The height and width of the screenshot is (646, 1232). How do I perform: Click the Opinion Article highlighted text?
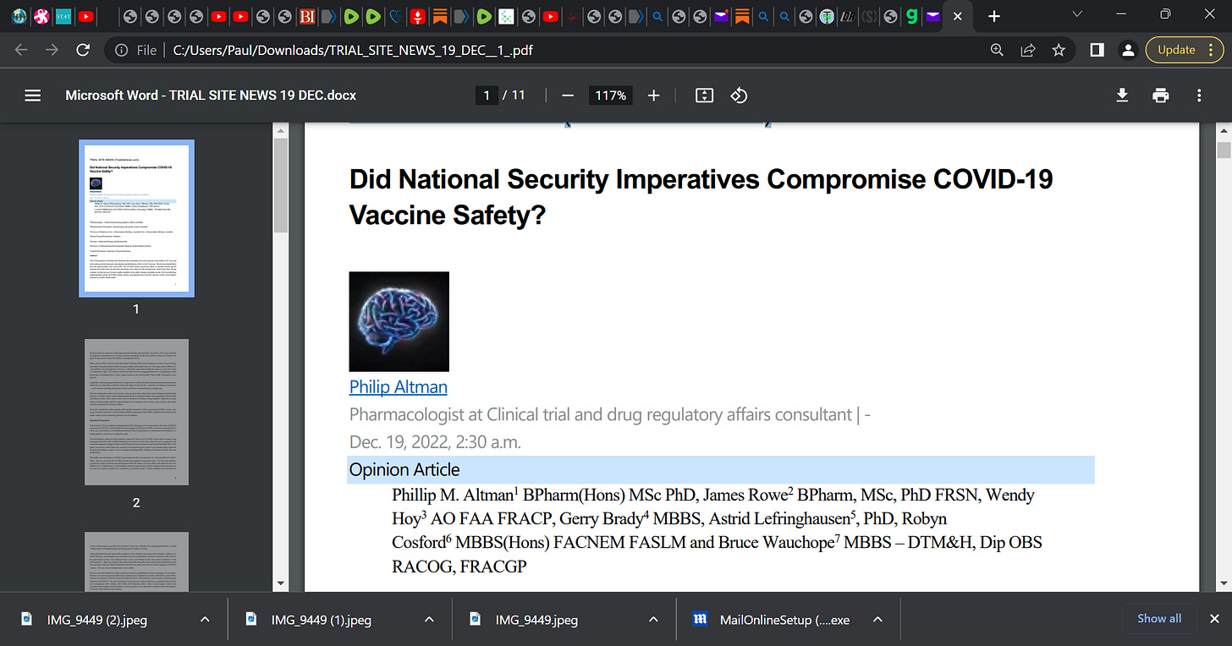click(x=404, y=469)
